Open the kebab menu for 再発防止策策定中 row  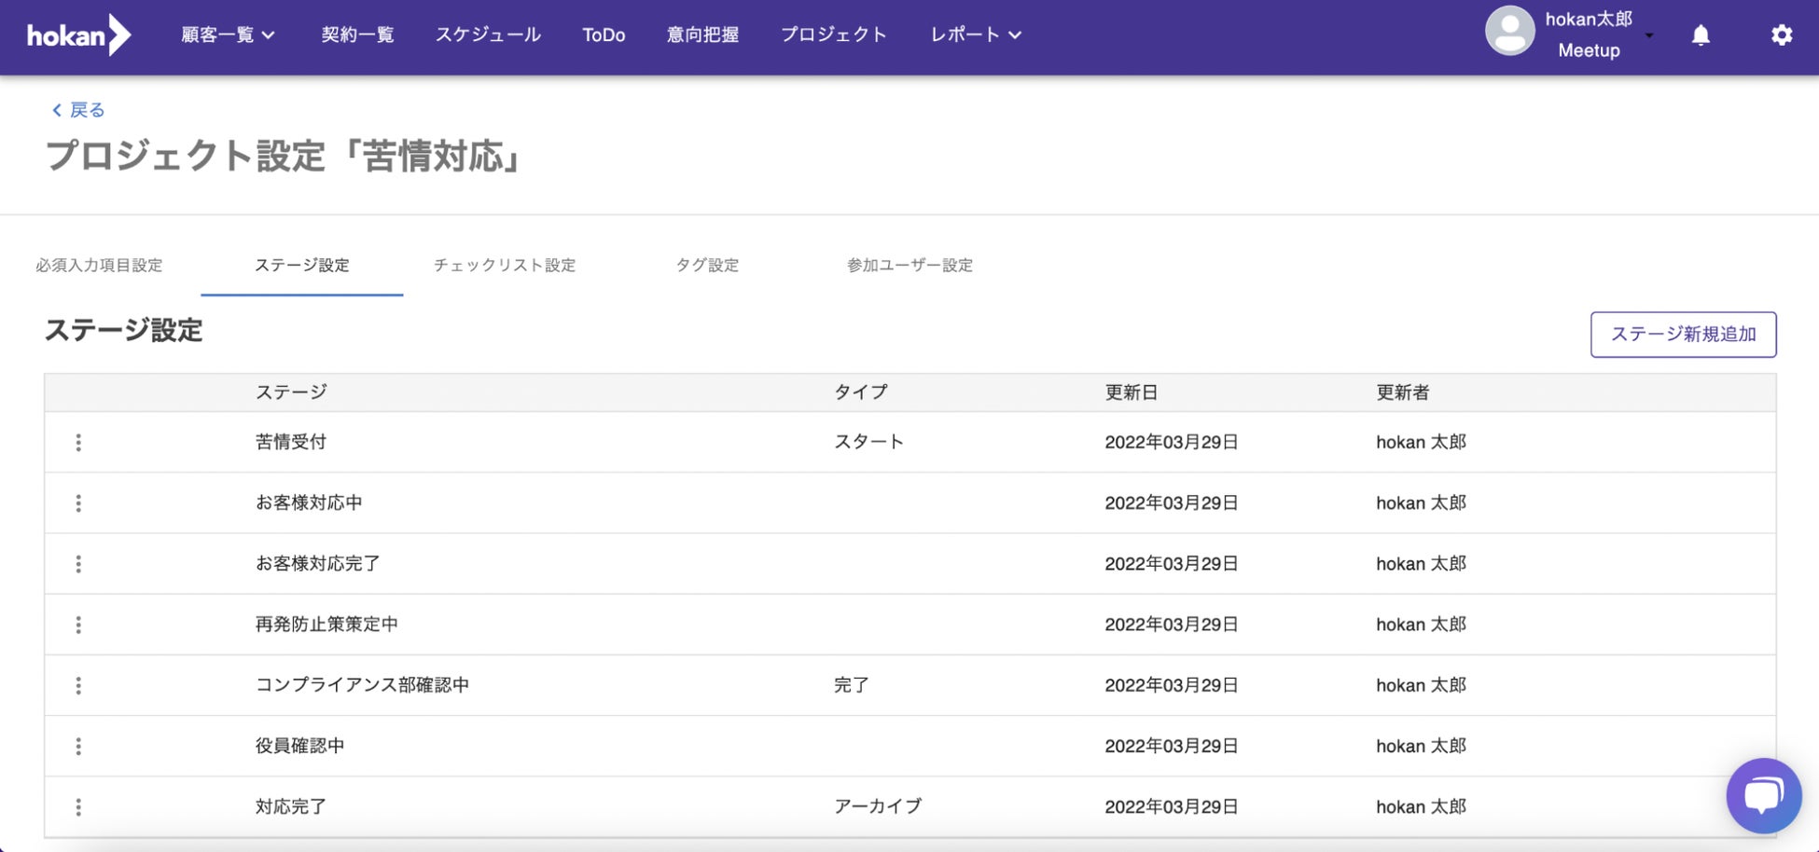[x=78, y=625]
